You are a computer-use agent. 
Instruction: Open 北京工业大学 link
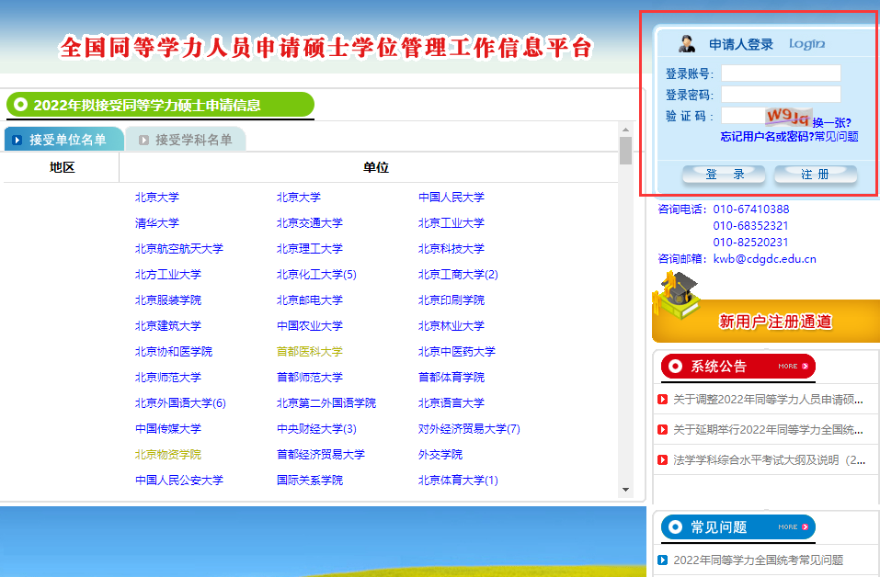(451, 222)
